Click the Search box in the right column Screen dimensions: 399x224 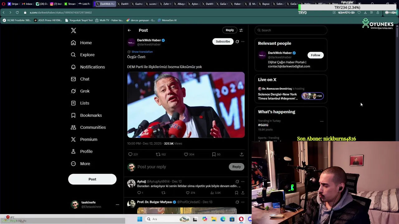pos(291,30)
